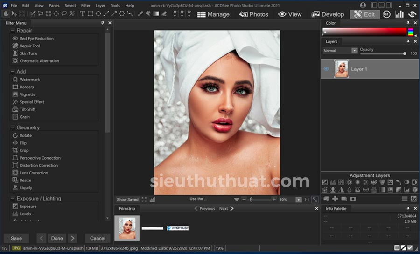
Task: Click the Cancel button
Action: 98,238
